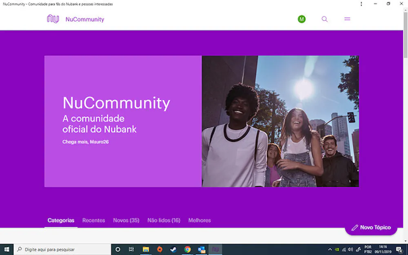Click the vertical page scrollbar thumb
This screenshot has height=255, width=408.
(406, 35)
